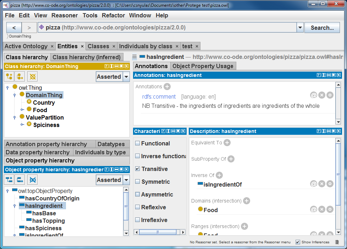
Task: Uncheck the Transitive characteristic
Action: tap(137, 169)
